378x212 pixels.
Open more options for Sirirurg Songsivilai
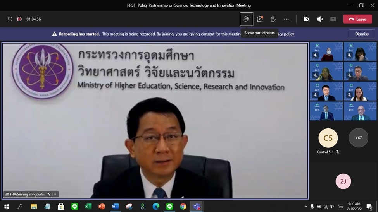[54, 194]
